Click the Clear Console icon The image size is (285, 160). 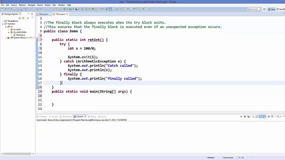point(253,116)
